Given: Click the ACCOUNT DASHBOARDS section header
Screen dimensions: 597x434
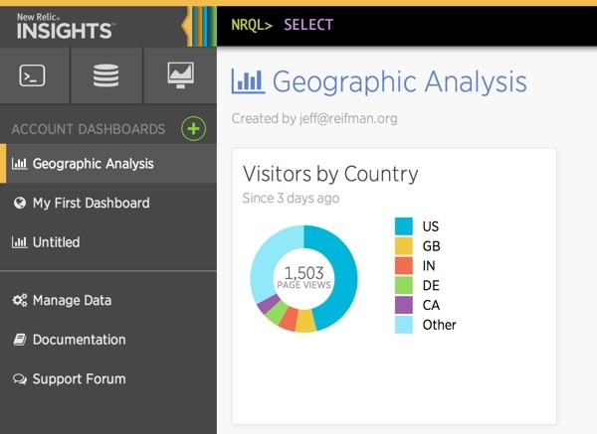Looking at the screenshot, I should 89,129.
